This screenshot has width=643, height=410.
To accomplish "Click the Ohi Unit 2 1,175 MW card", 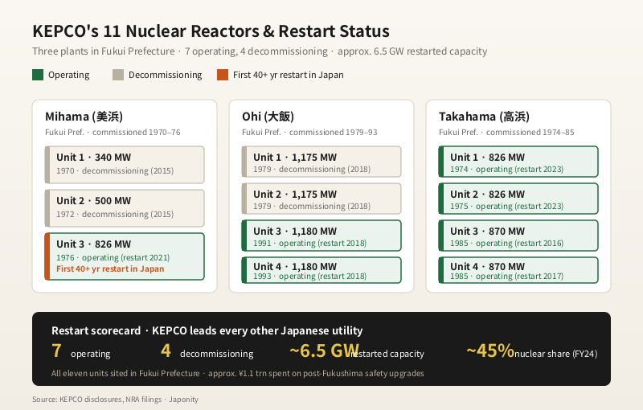I will 321,199.
